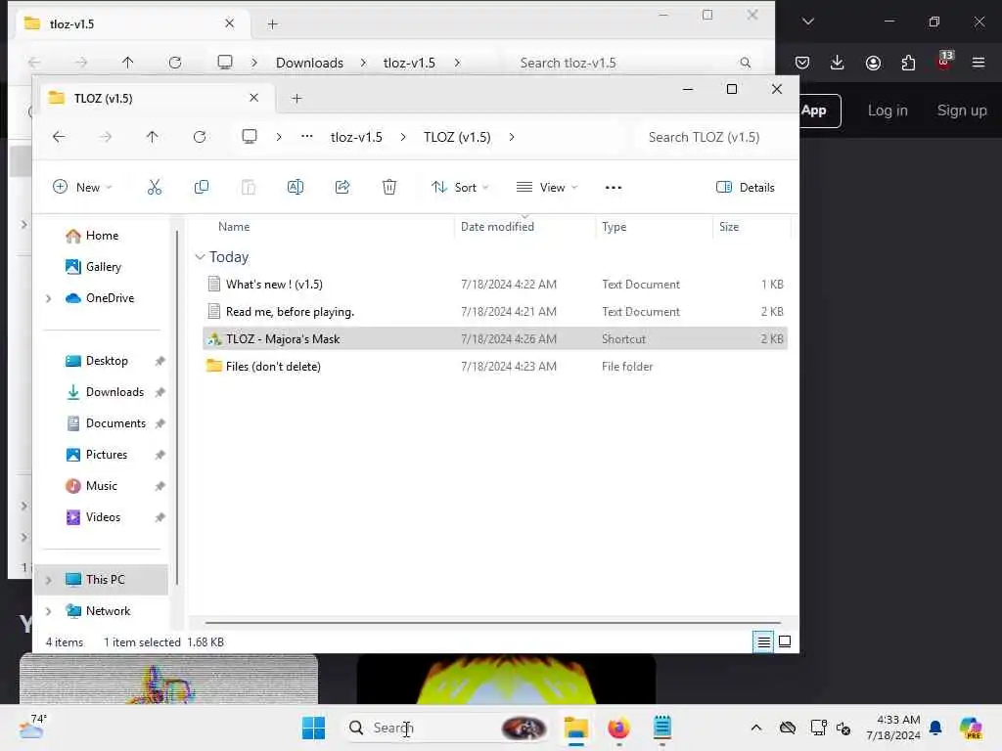Open the See more three-dots menu
This screenshot has height=751, width=1002.
click(x=613, y=187)
